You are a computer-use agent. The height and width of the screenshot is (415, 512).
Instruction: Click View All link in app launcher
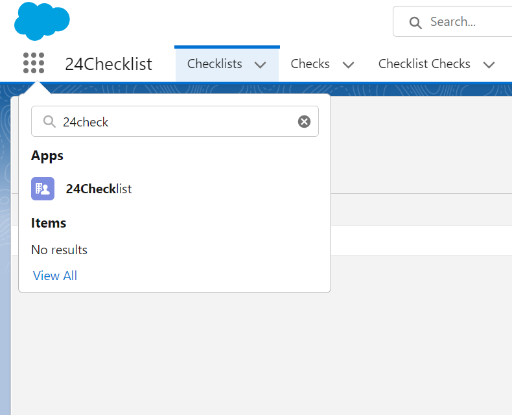(x=55, y=276)
